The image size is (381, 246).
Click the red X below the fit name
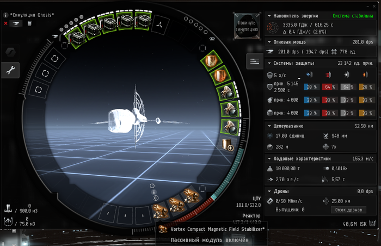point(6,23)
